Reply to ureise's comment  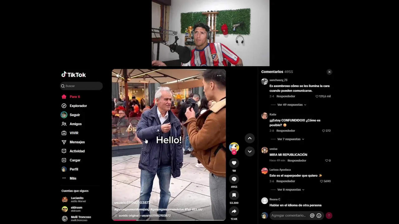(x=297, y=161)
